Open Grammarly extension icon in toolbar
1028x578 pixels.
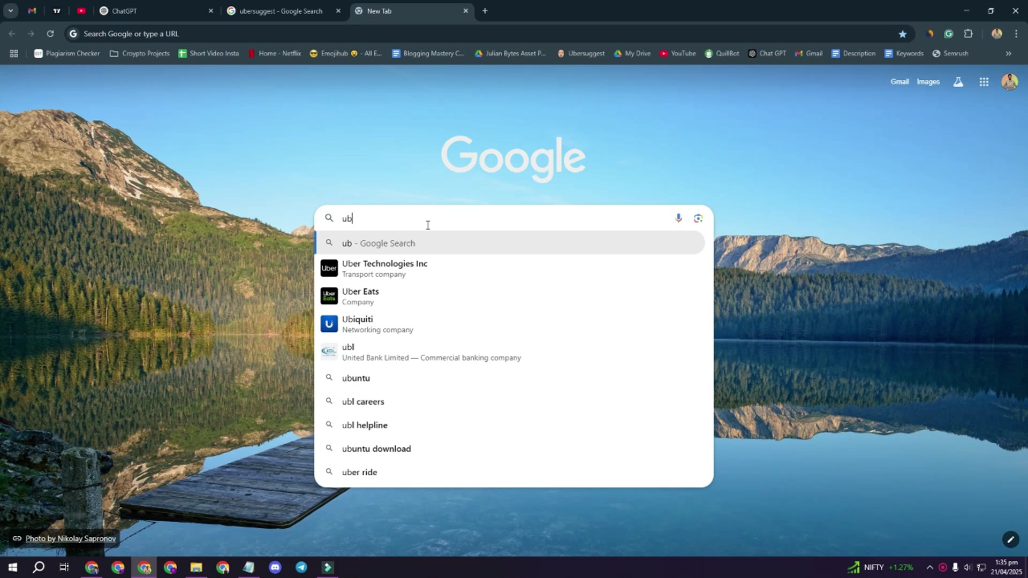tap(949, 34)
